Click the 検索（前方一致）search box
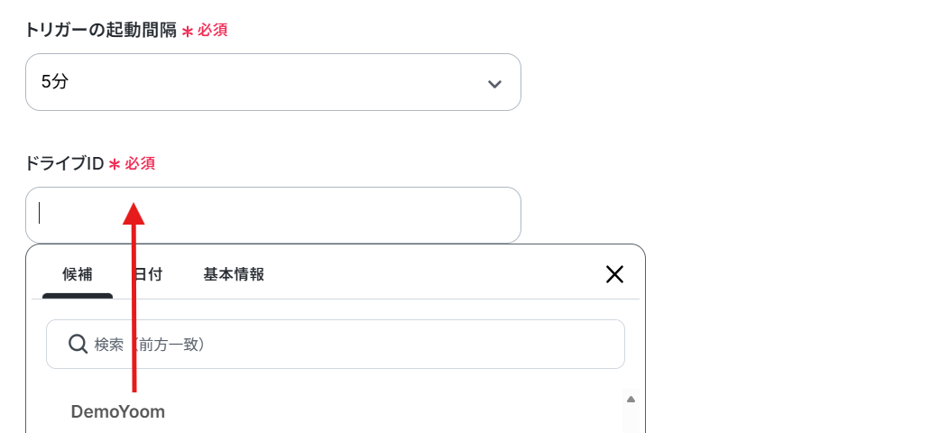 pos(335,345)
